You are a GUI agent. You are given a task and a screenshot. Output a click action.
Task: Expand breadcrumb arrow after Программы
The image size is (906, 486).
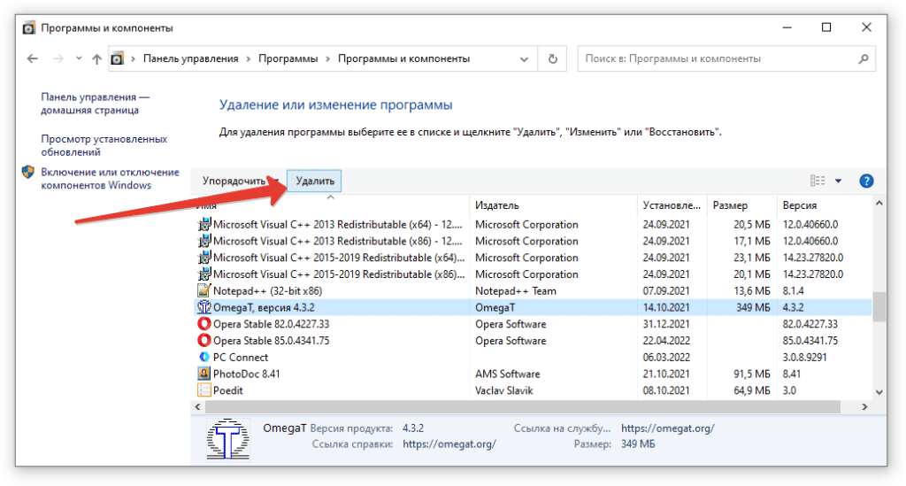tap(327, 59)
